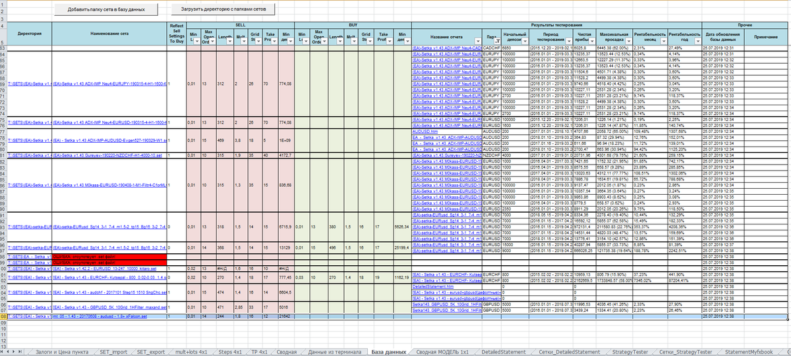Open BUY Min деп filter dropdown
This screenshot has width=791, height=356.
tap(407, 41)
